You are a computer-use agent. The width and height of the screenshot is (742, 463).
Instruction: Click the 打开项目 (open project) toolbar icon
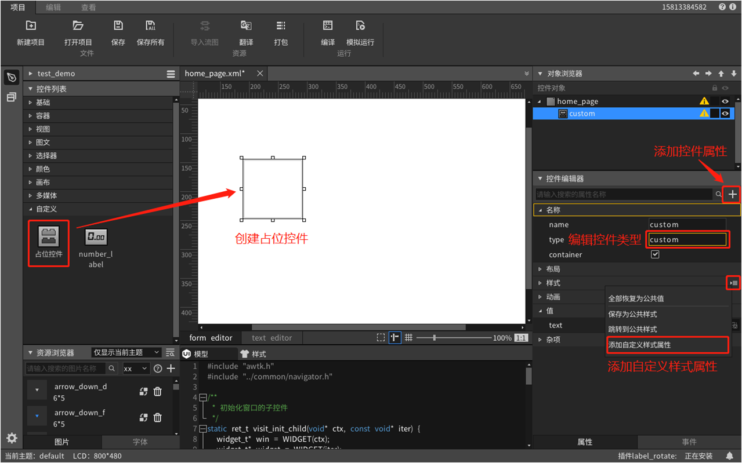click(78, 25)
